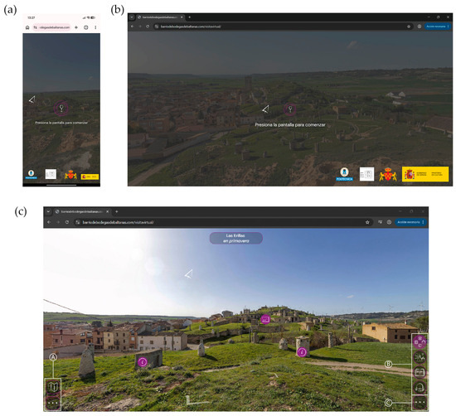Image resolution: width=456 pixels, height=416 pixels.
Task: Tap the red coat of arms logo in panel (a)
Action: pos(70,174)
